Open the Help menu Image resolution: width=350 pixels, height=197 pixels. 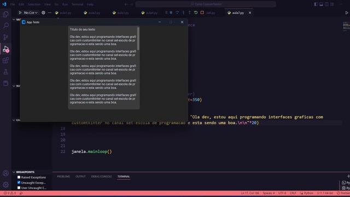pyautogui.click(x=90, y=4)
